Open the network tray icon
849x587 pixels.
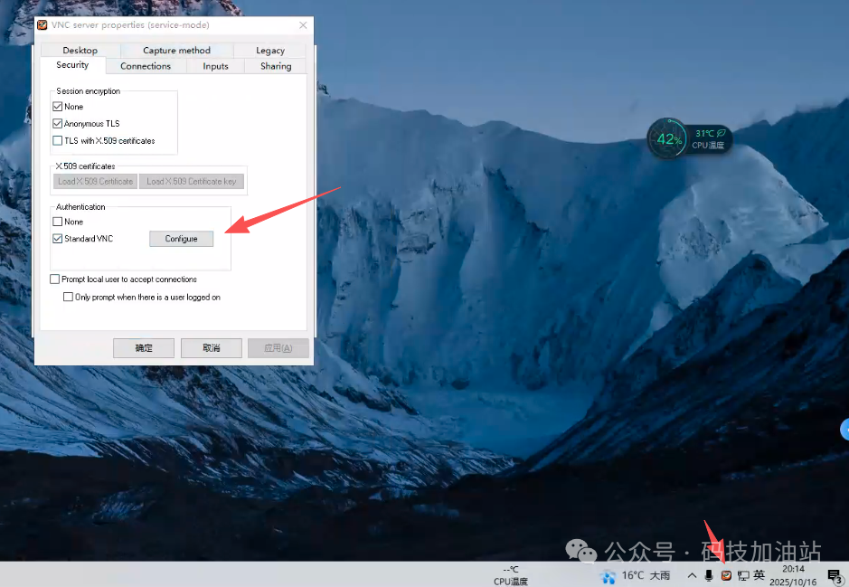(x=743, y=575)
